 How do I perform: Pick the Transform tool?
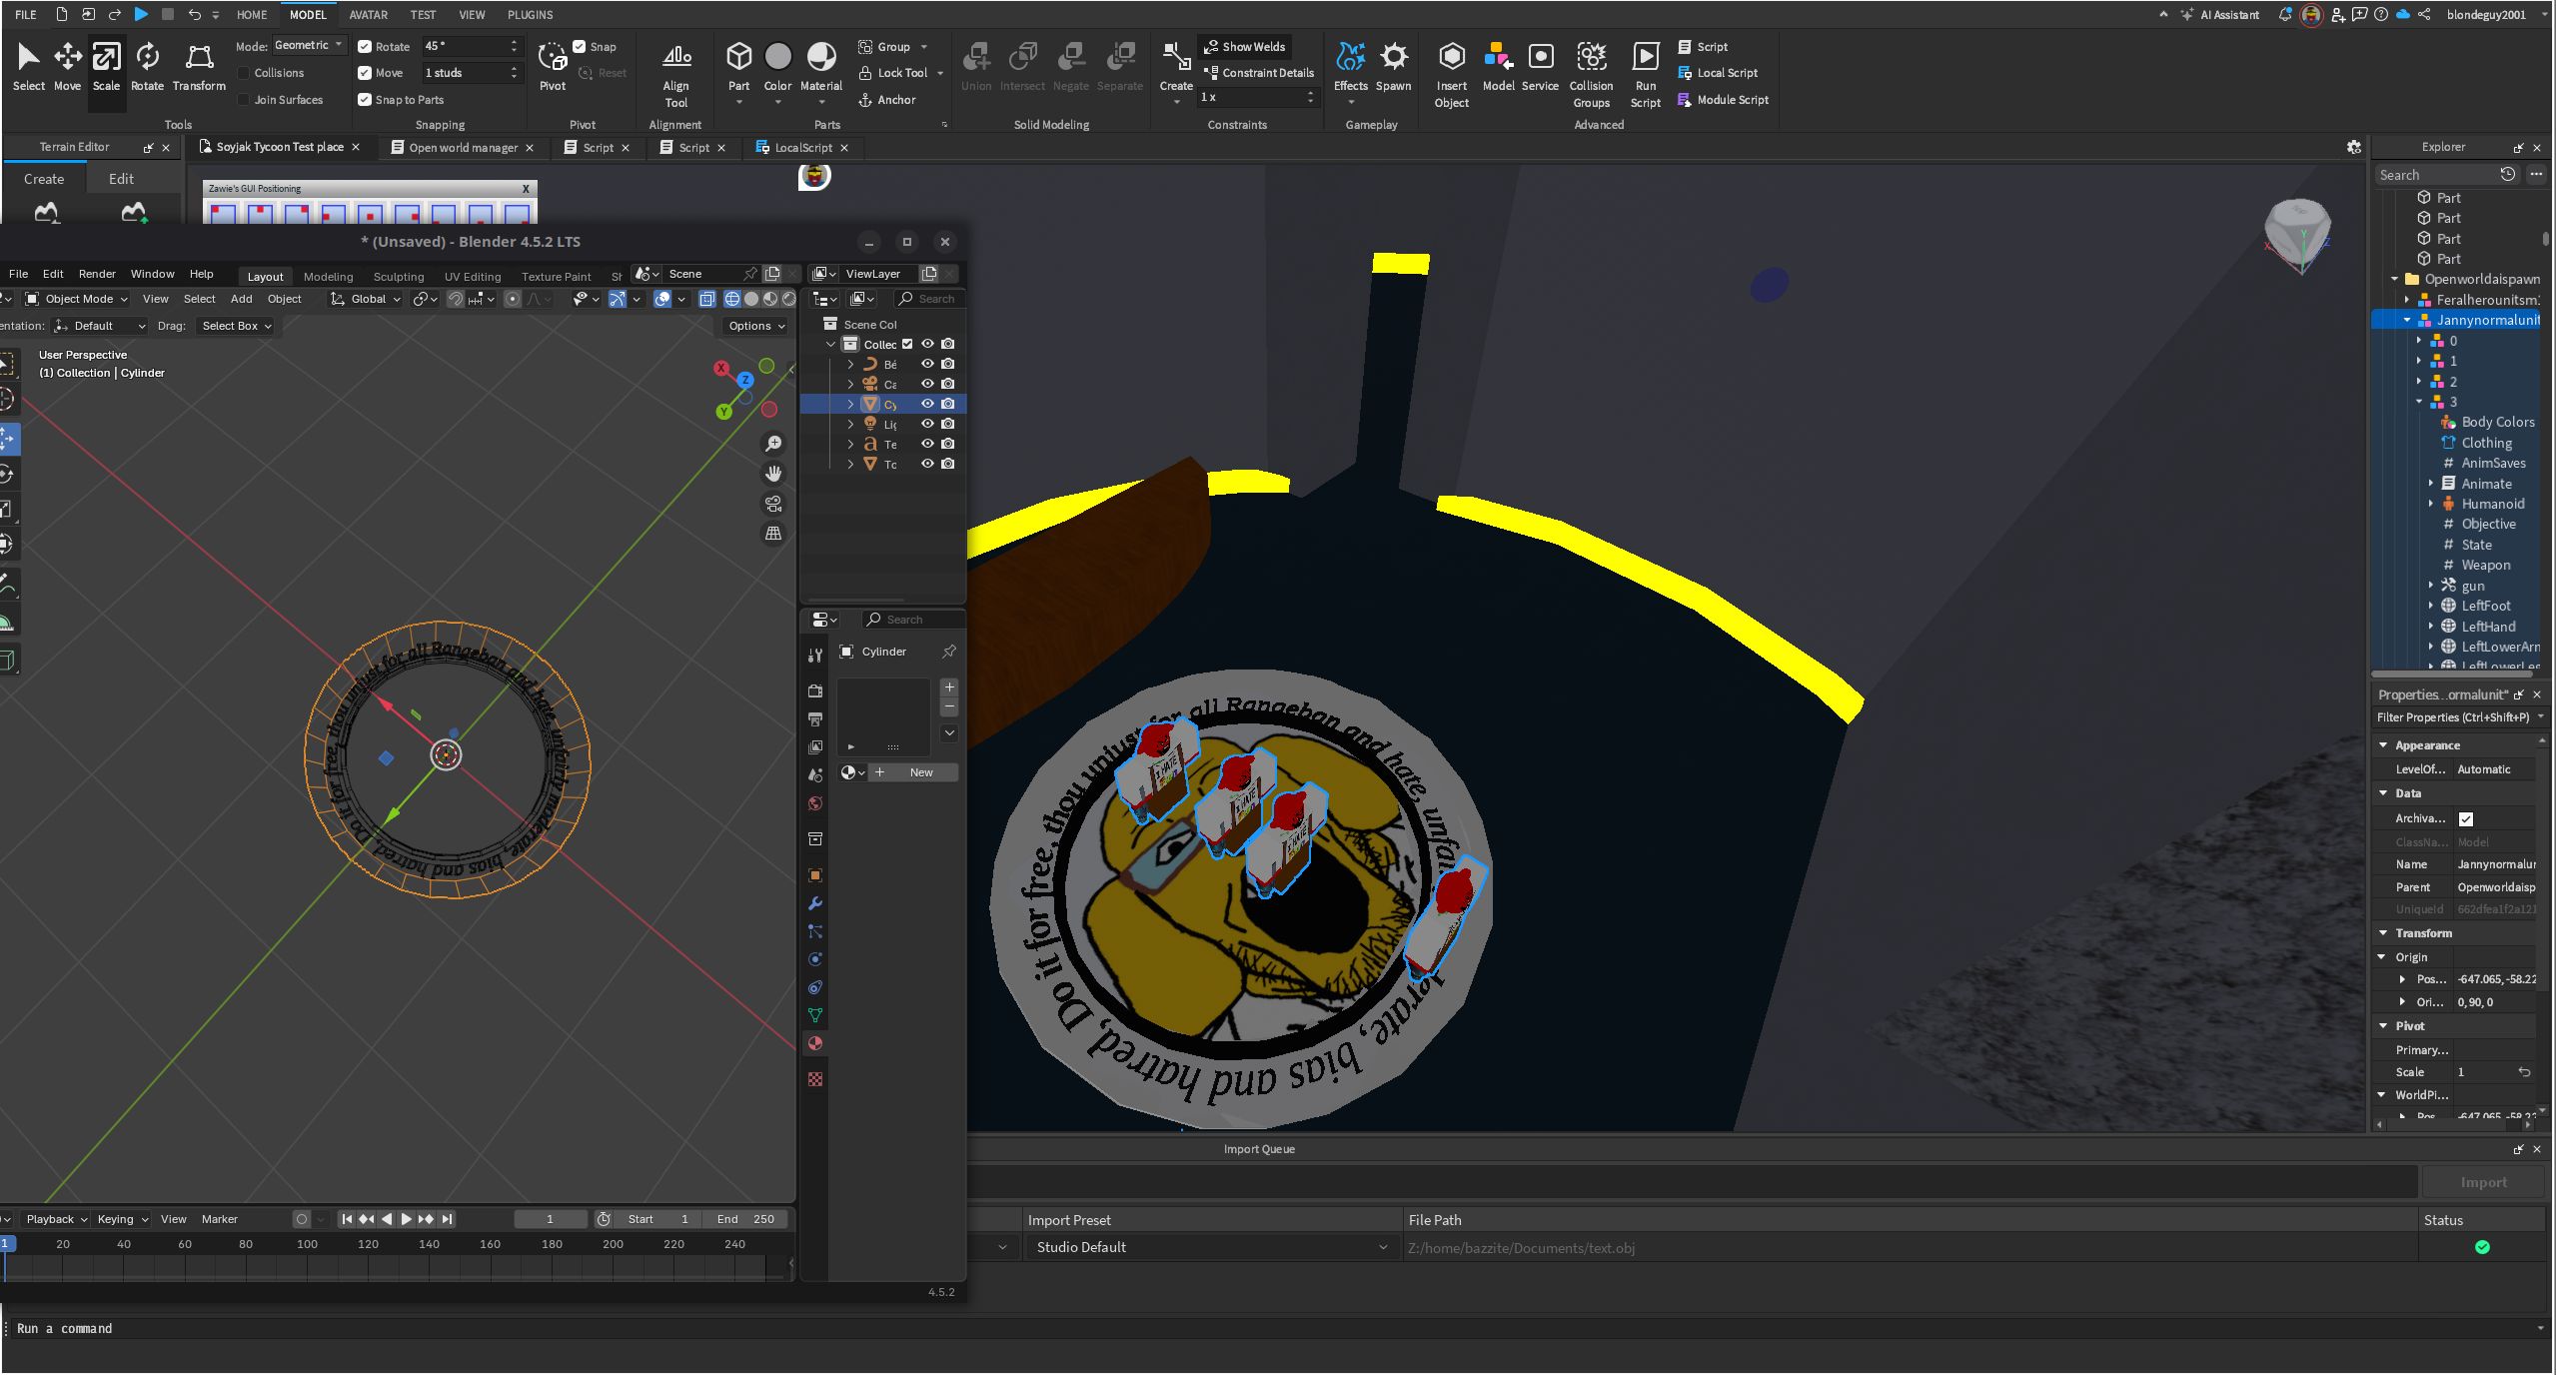[x=199, y=66]
